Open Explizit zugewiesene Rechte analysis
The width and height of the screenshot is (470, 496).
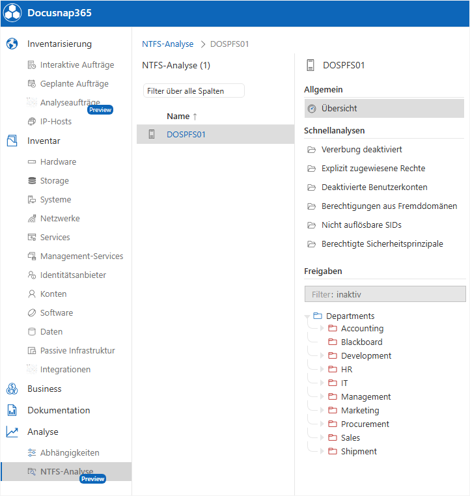[373, 169]
